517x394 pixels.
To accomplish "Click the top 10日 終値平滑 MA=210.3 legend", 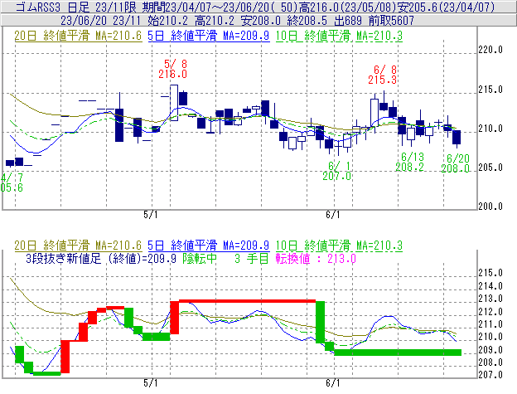I will [x=339, y=36].
